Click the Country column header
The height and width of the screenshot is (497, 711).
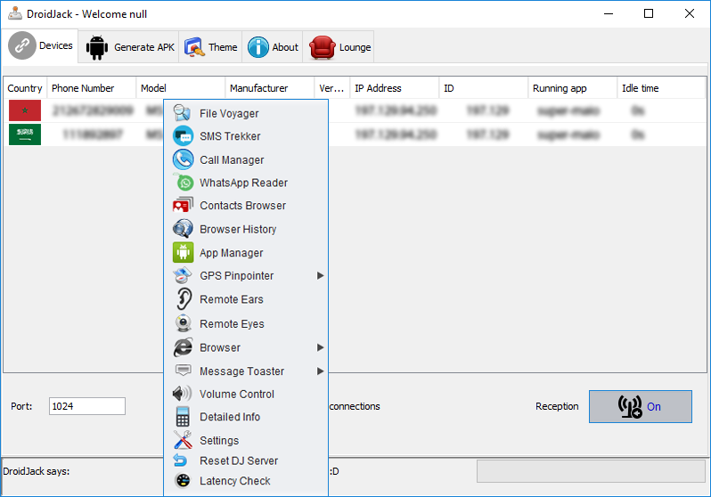(25, 88)
